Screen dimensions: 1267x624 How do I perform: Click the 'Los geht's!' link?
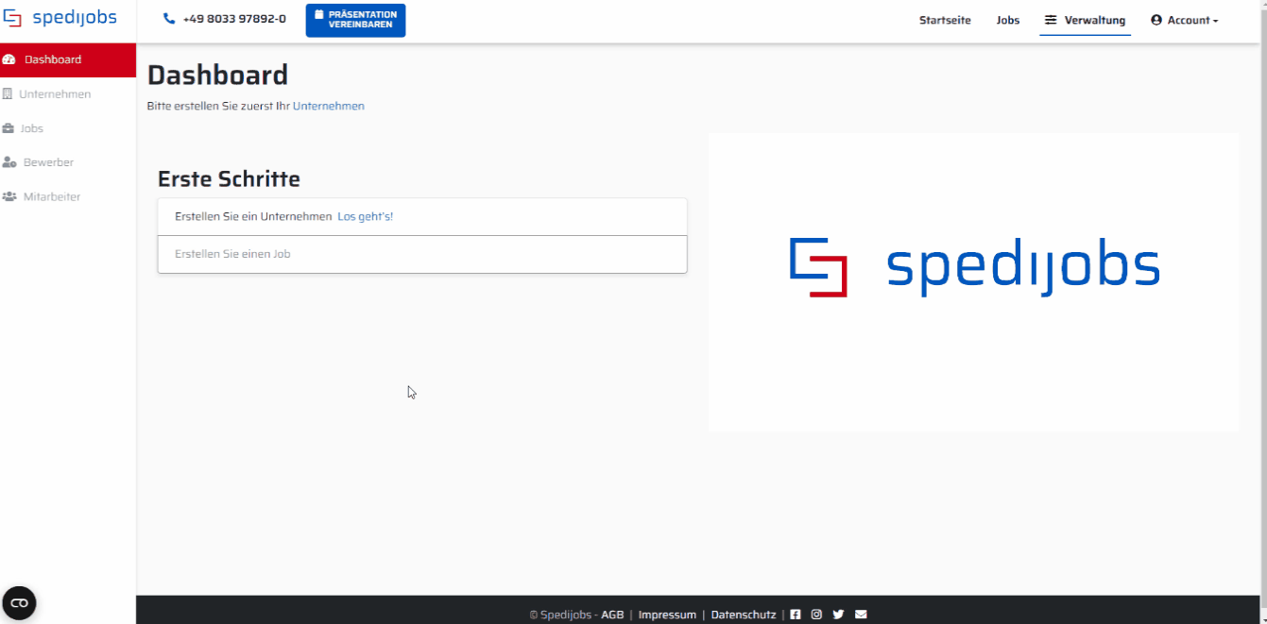365,216
